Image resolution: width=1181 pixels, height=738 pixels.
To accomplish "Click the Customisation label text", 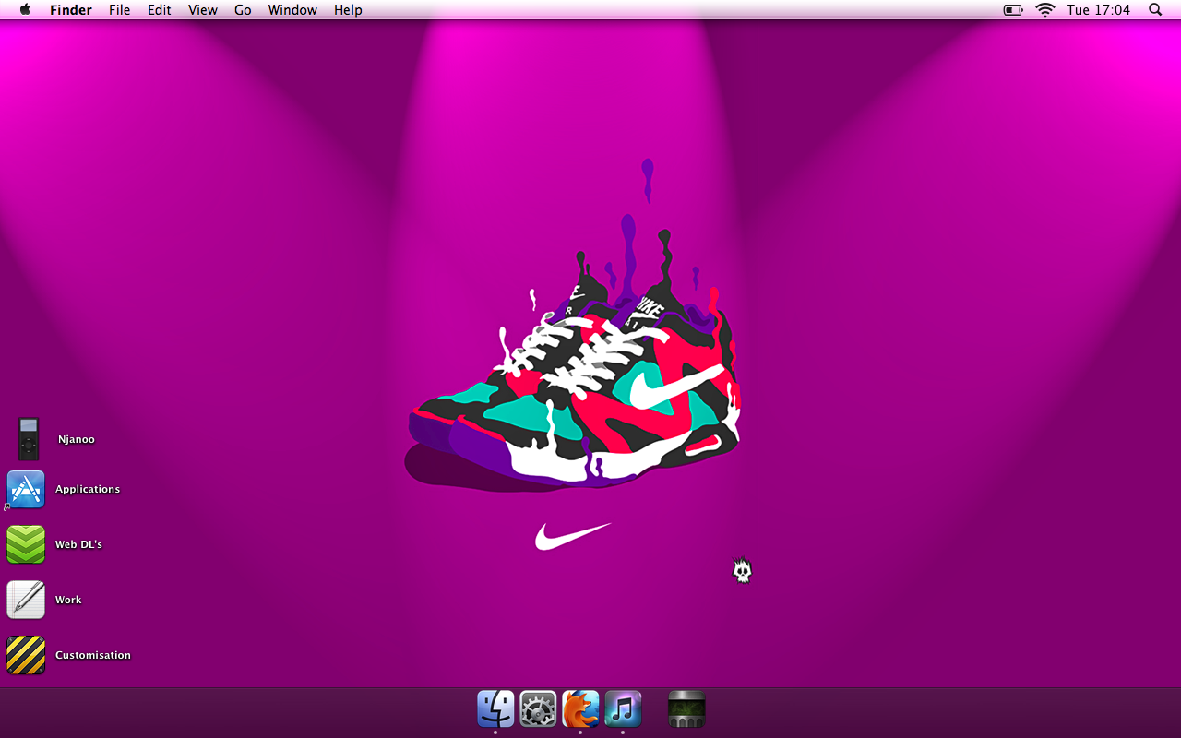I will (x=93, y=656).
